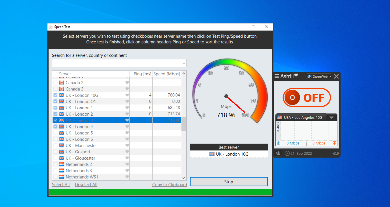Uncheck UK - London 1 checkbox

coord(55,108)
